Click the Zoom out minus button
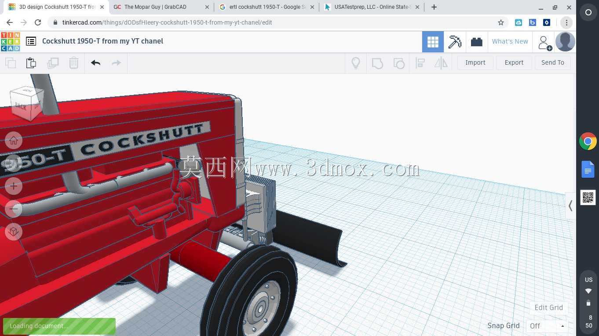The height and width of the screenshot is (336, 599). pyautogui.click(x=14, y=209)
